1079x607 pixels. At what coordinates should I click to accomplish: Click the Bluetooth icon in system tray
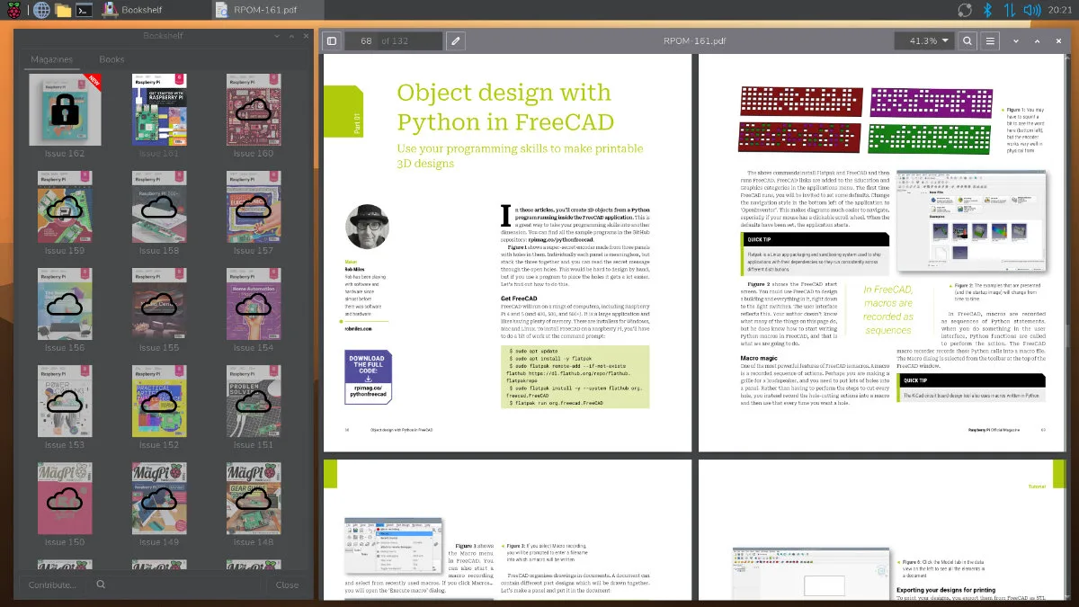(987, 11)
